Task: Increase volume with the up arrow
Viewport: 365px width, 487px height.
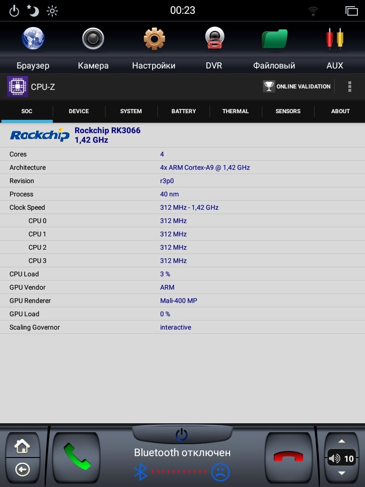Action: [x=342, y=441]
